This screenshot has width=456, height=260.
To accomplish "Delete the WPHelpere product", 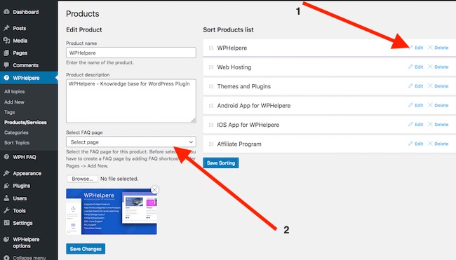I will pos(438,48).
